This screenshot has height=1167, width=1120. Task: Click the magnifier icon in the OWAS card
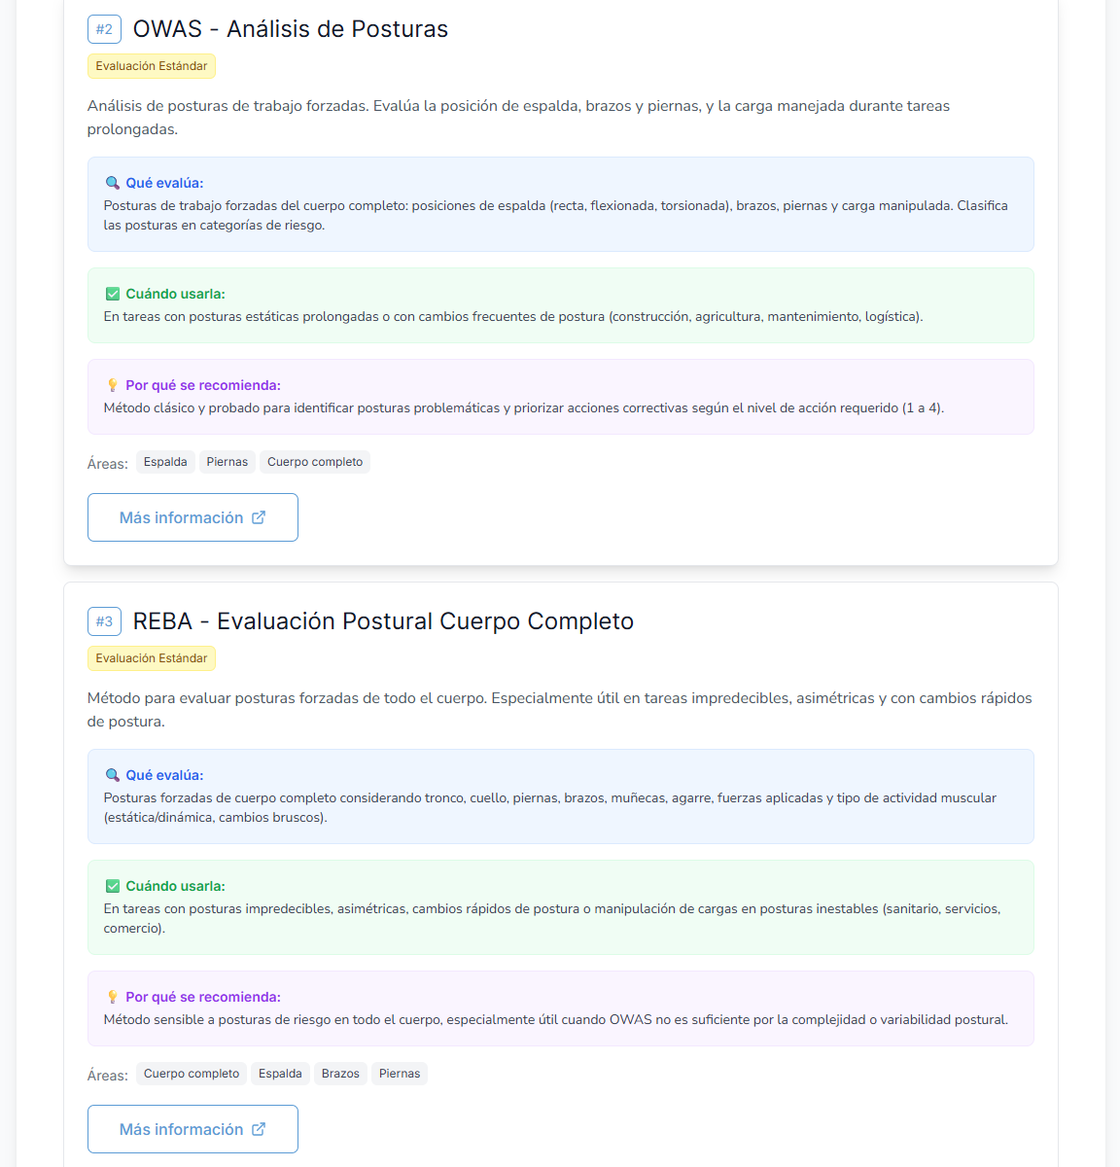point(112,183)
